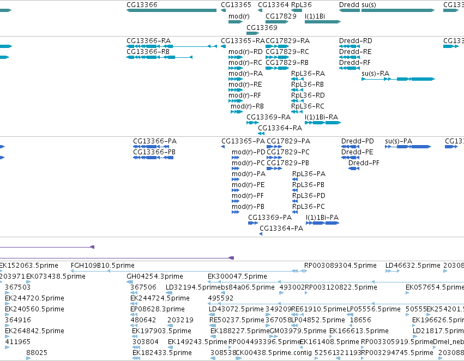
Task: Click the EK152063.5prime EST label
Action: (x=29, y=266)
